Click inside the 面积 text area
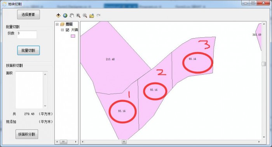The width and height of the screenshot is (272, 147). coord(29,90)
